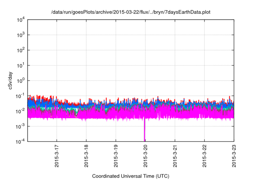Click the 2015-3-19 date tick label
258x180 pixels.
(116, 156)
